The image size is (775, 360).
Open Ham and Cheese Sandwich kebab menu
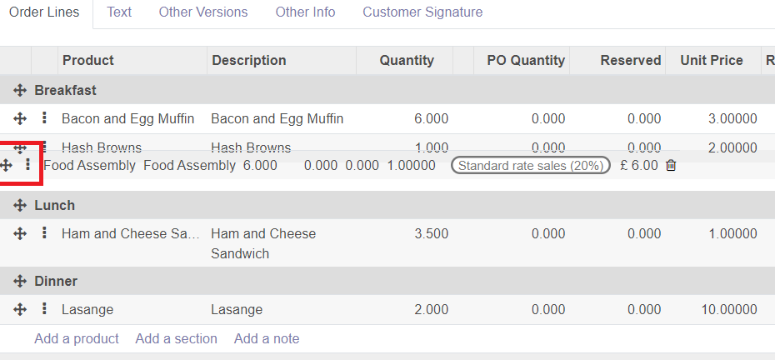44,232
